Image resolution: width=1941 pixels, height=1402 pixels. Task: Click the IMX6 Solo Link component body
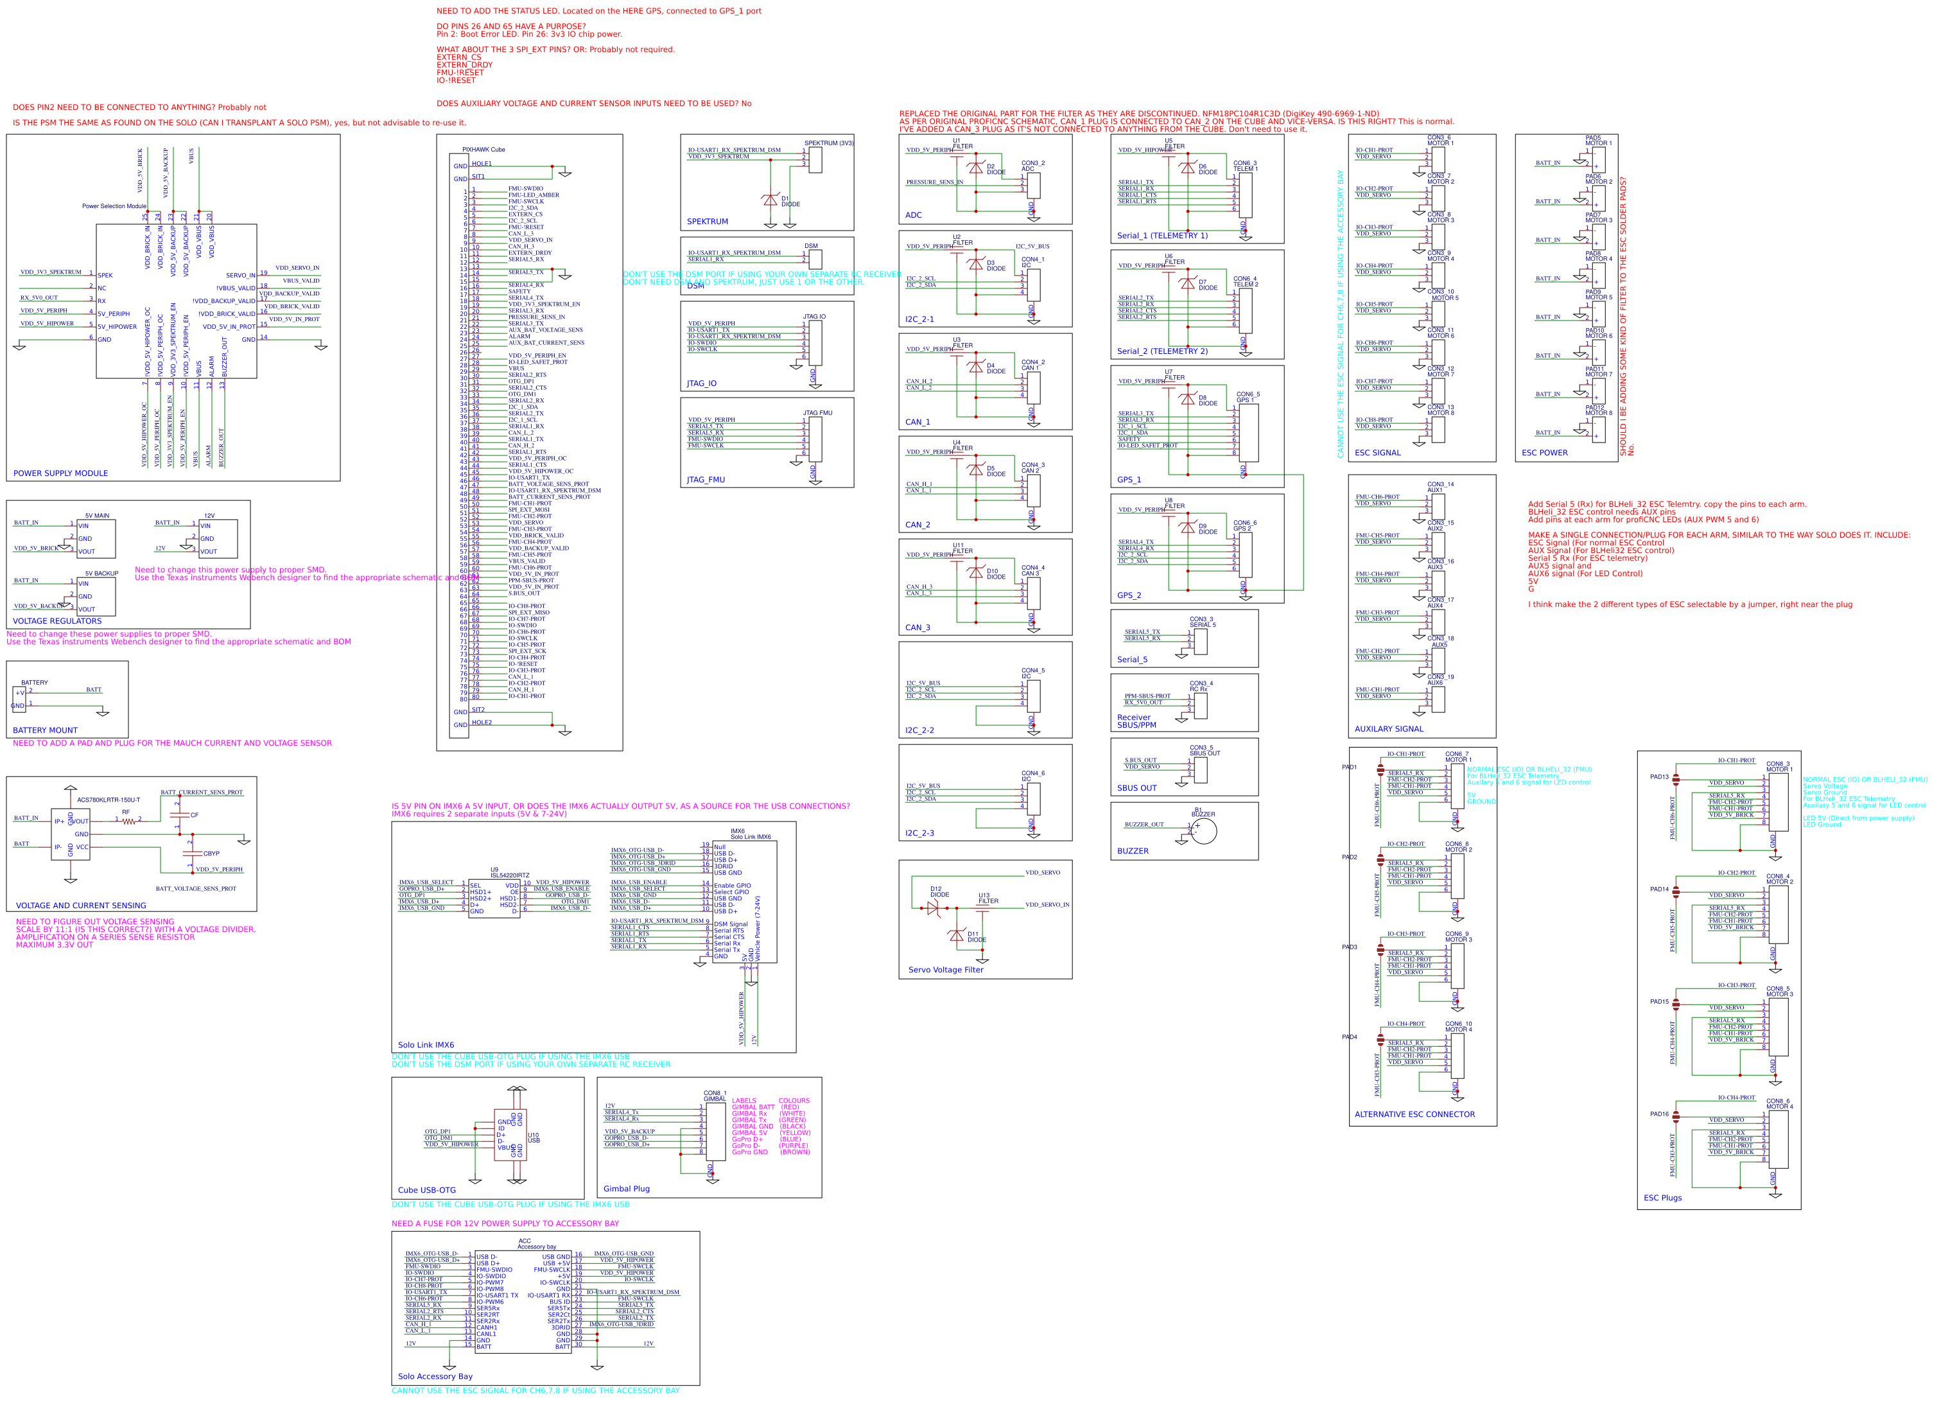tap(745, 902)
